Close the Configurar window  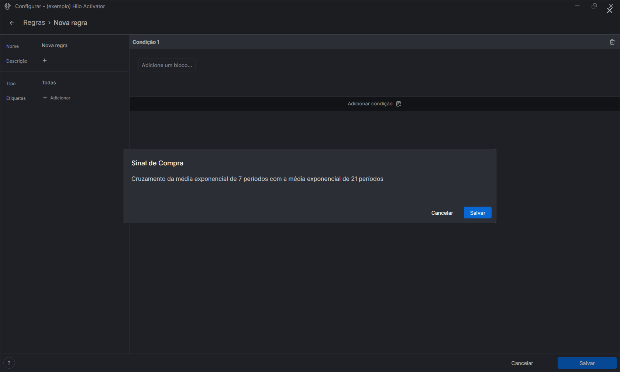tap(610, 8)
